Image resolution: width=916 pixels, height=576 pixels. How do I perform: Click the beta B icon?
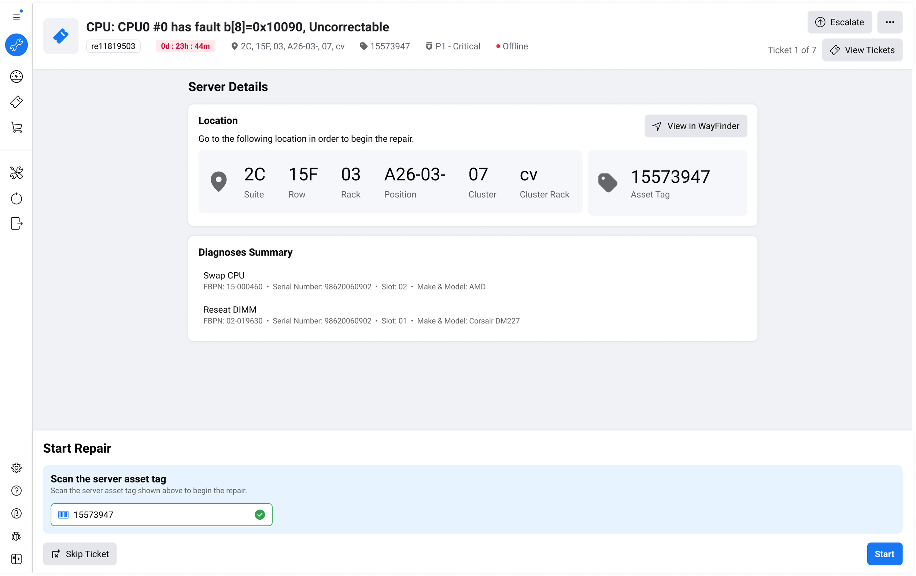tap(16, 513)
